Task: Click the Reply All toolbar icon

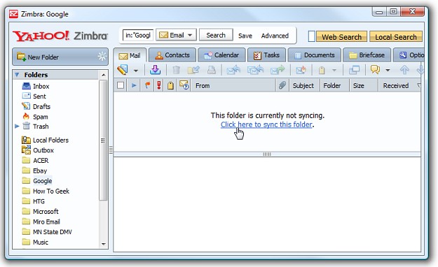Action: pos(255,70)
